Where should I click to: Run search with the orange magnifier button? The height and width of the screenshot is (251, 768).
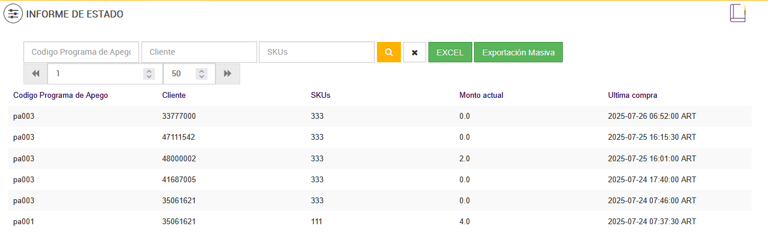389,52
